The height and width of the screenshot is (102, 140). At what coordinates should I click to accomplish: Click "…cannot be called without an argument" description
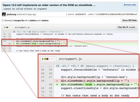coord(25,9)
